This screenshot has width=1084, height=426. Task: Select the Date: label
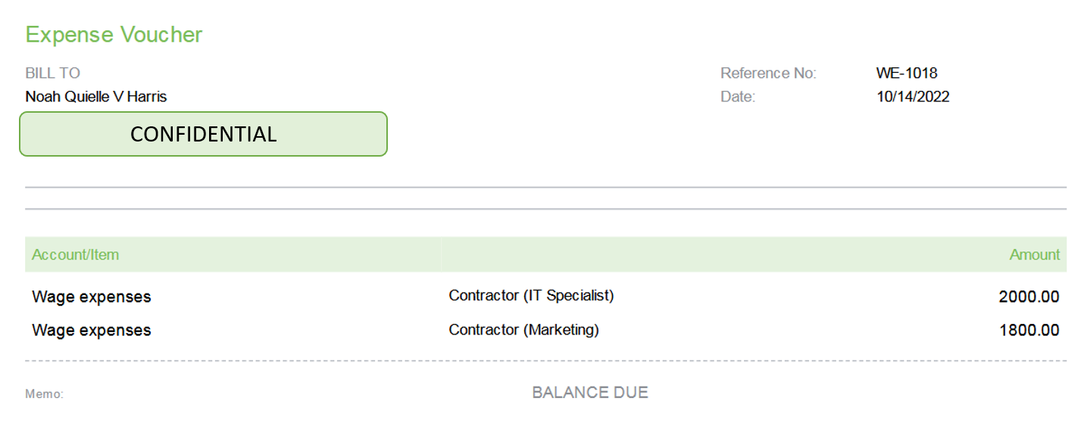point(738,97)
